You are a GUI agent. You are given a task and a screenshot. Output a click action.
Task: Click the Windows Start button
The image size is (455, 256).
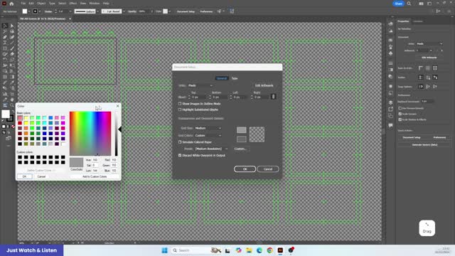pos(164,250)
